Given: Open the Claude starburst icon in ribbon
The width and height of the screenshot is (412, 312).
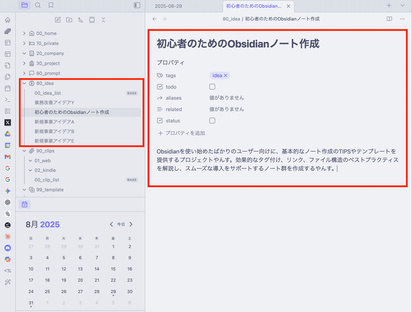Looking at the screenshot, I should pos(8,237).
